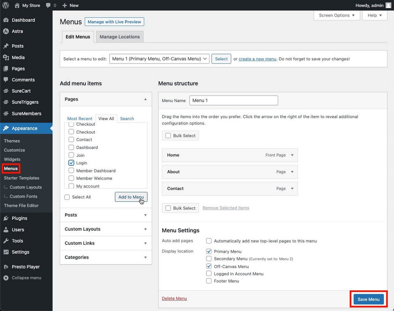Click the plus New icon

[x=65, y=5]
